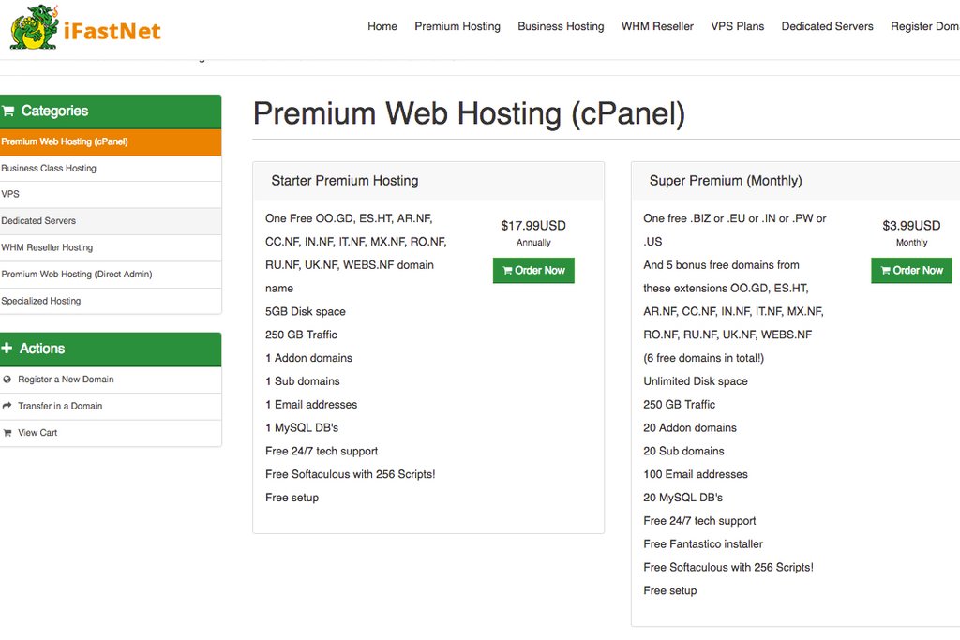
Task: Click the plus icon beside Actions
Action: coord(7,349)
